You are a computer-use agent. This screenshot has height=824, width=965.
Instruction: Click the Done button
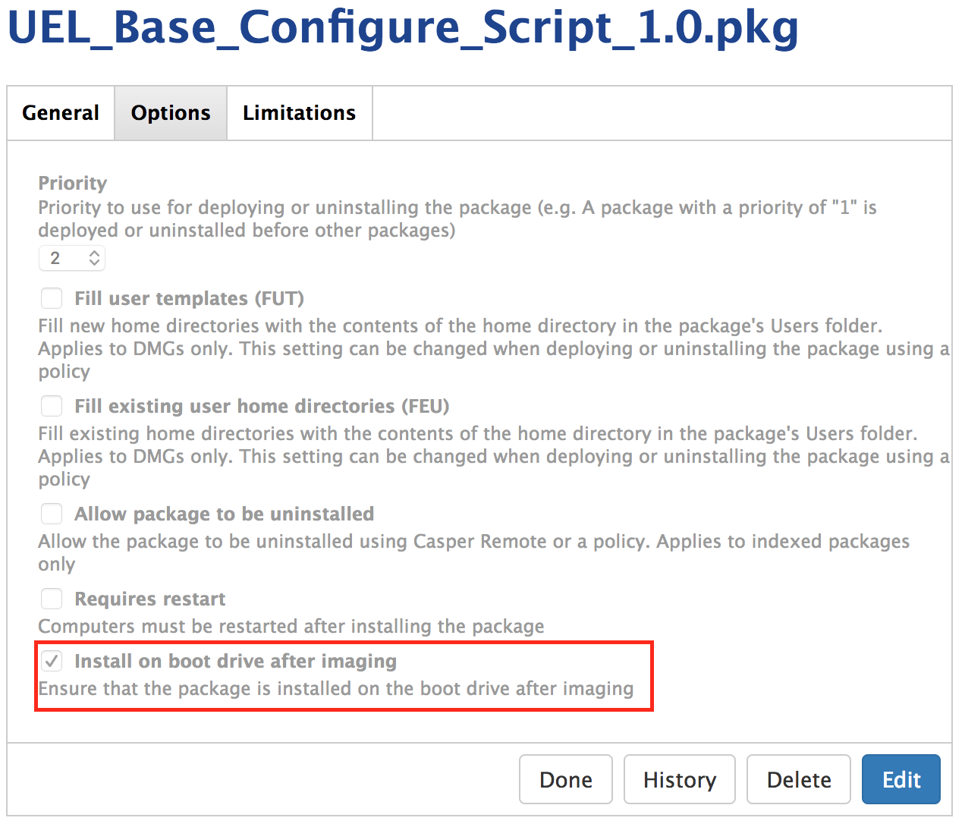(x=565, y=779)
